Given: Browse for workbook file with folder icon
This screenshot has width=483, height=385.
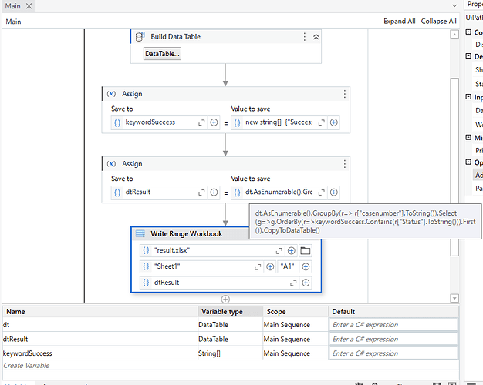Looking at the screenshot, I should [306, 250].
